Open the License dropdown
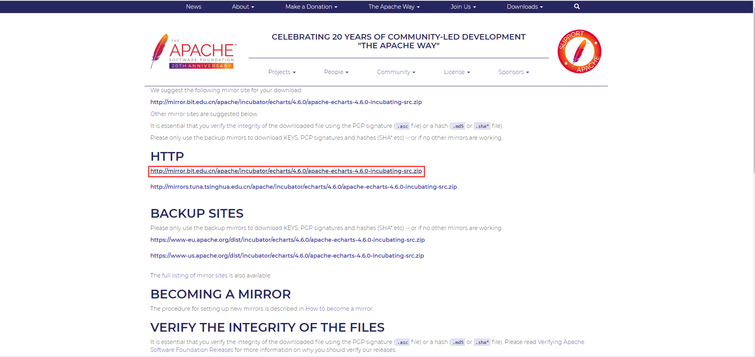755x357 pixels. [457, 72]
